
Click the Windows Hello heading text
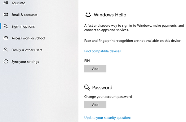pyautogui.click(x=110, y=15)
